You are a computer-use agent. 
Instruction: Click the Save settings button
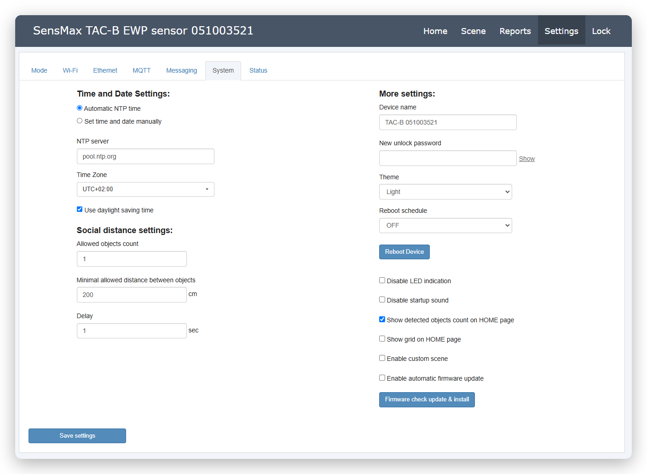pyautogui.click(x=77, y=436)
